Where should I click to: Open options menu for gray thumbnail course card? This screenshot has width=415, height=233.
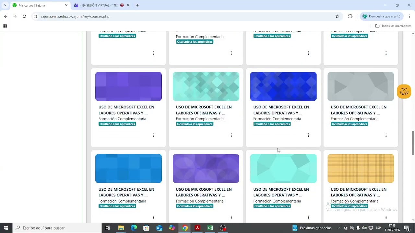386,135
